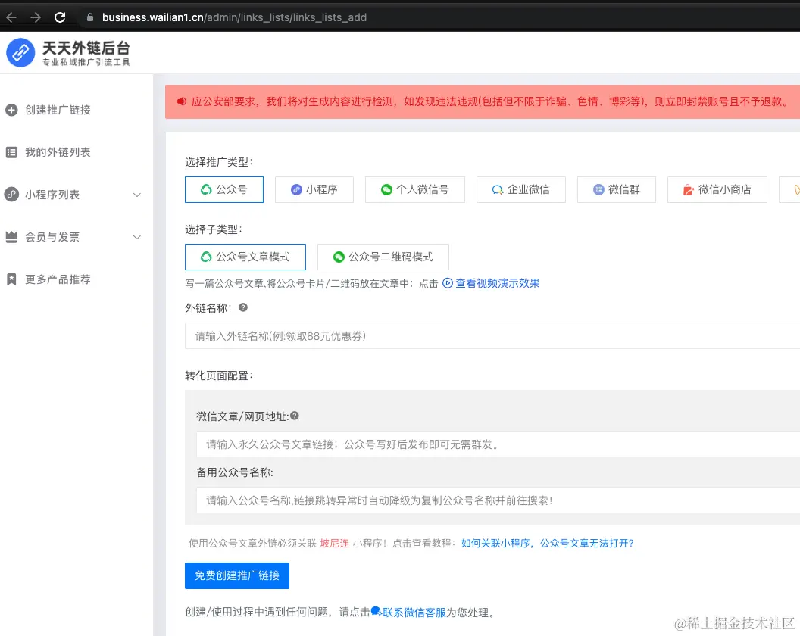The width and height of the screenshot is (800, 636).
Task: Expand the 会员与发票 submenu chevron
Action: point(136,237)
